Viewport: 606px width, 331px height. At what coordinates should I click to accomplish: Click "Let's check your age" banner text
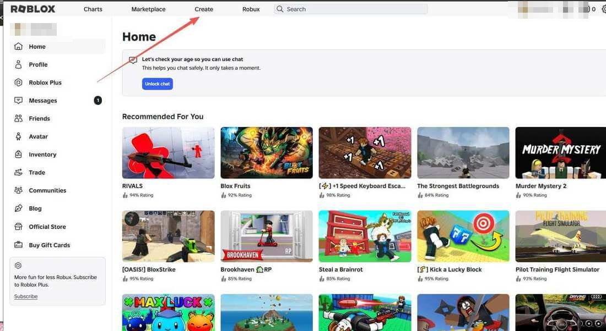(192, 59)
